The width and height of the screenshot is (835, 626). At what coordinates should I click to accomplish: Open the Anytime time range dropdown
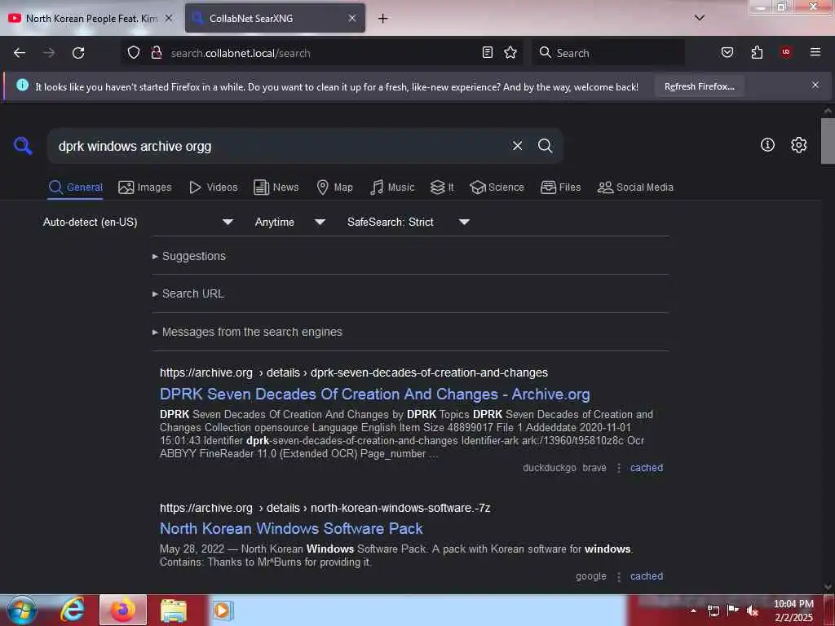(x=290, y=222)
